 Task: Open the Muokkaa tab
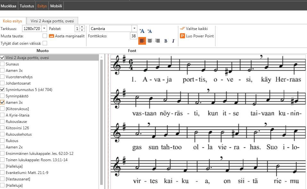click(8, 6)
